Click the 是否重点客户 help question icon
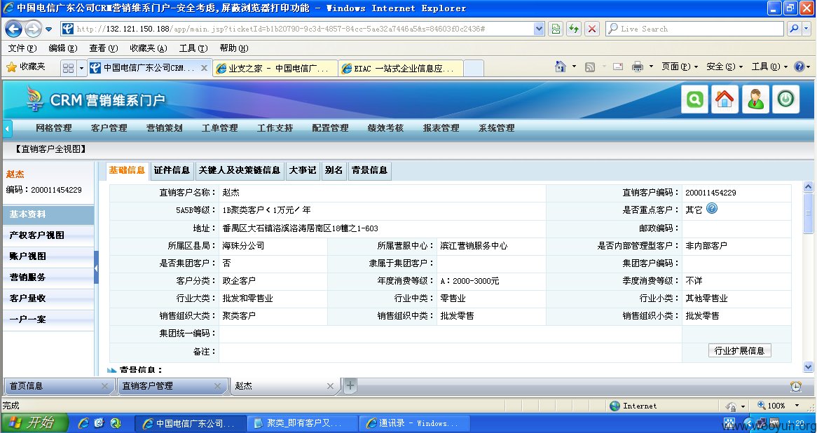Image resolution: width=817 pixels, height=433 pixels. [712, 208]
